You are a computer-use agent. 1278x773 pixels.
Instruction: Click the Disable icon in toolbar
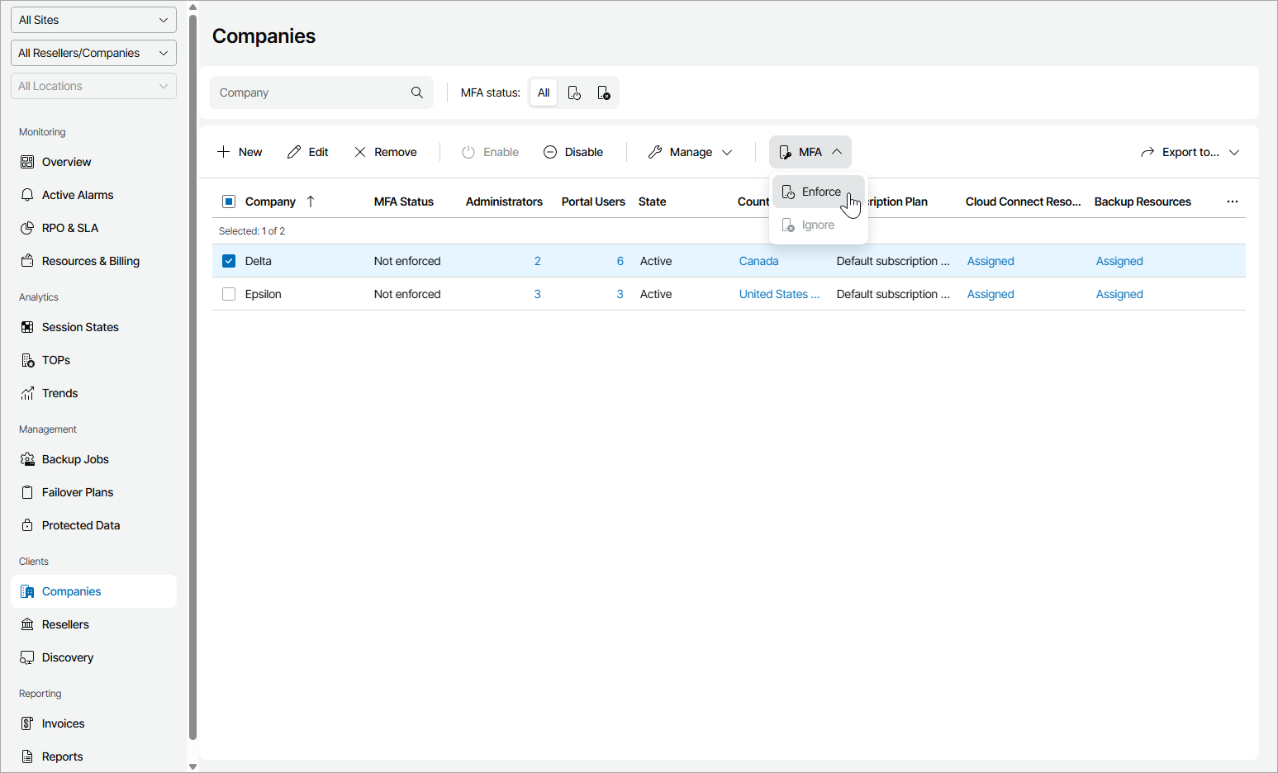pos(550,152)
